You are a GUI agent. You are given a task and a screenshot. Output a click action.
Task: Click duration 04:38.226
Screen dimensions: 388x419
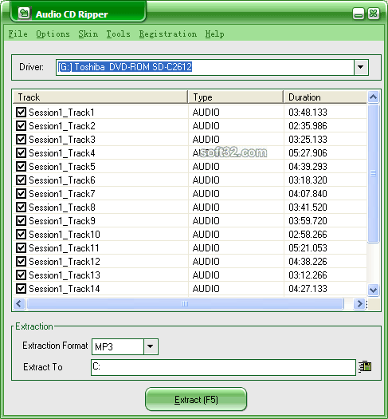click(308, 261)
